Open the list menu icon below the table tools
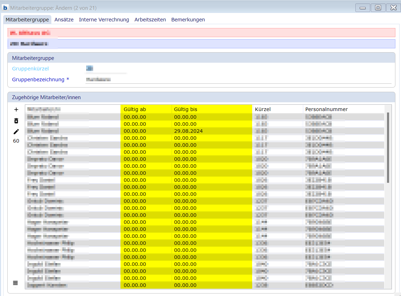 point(15,283)
